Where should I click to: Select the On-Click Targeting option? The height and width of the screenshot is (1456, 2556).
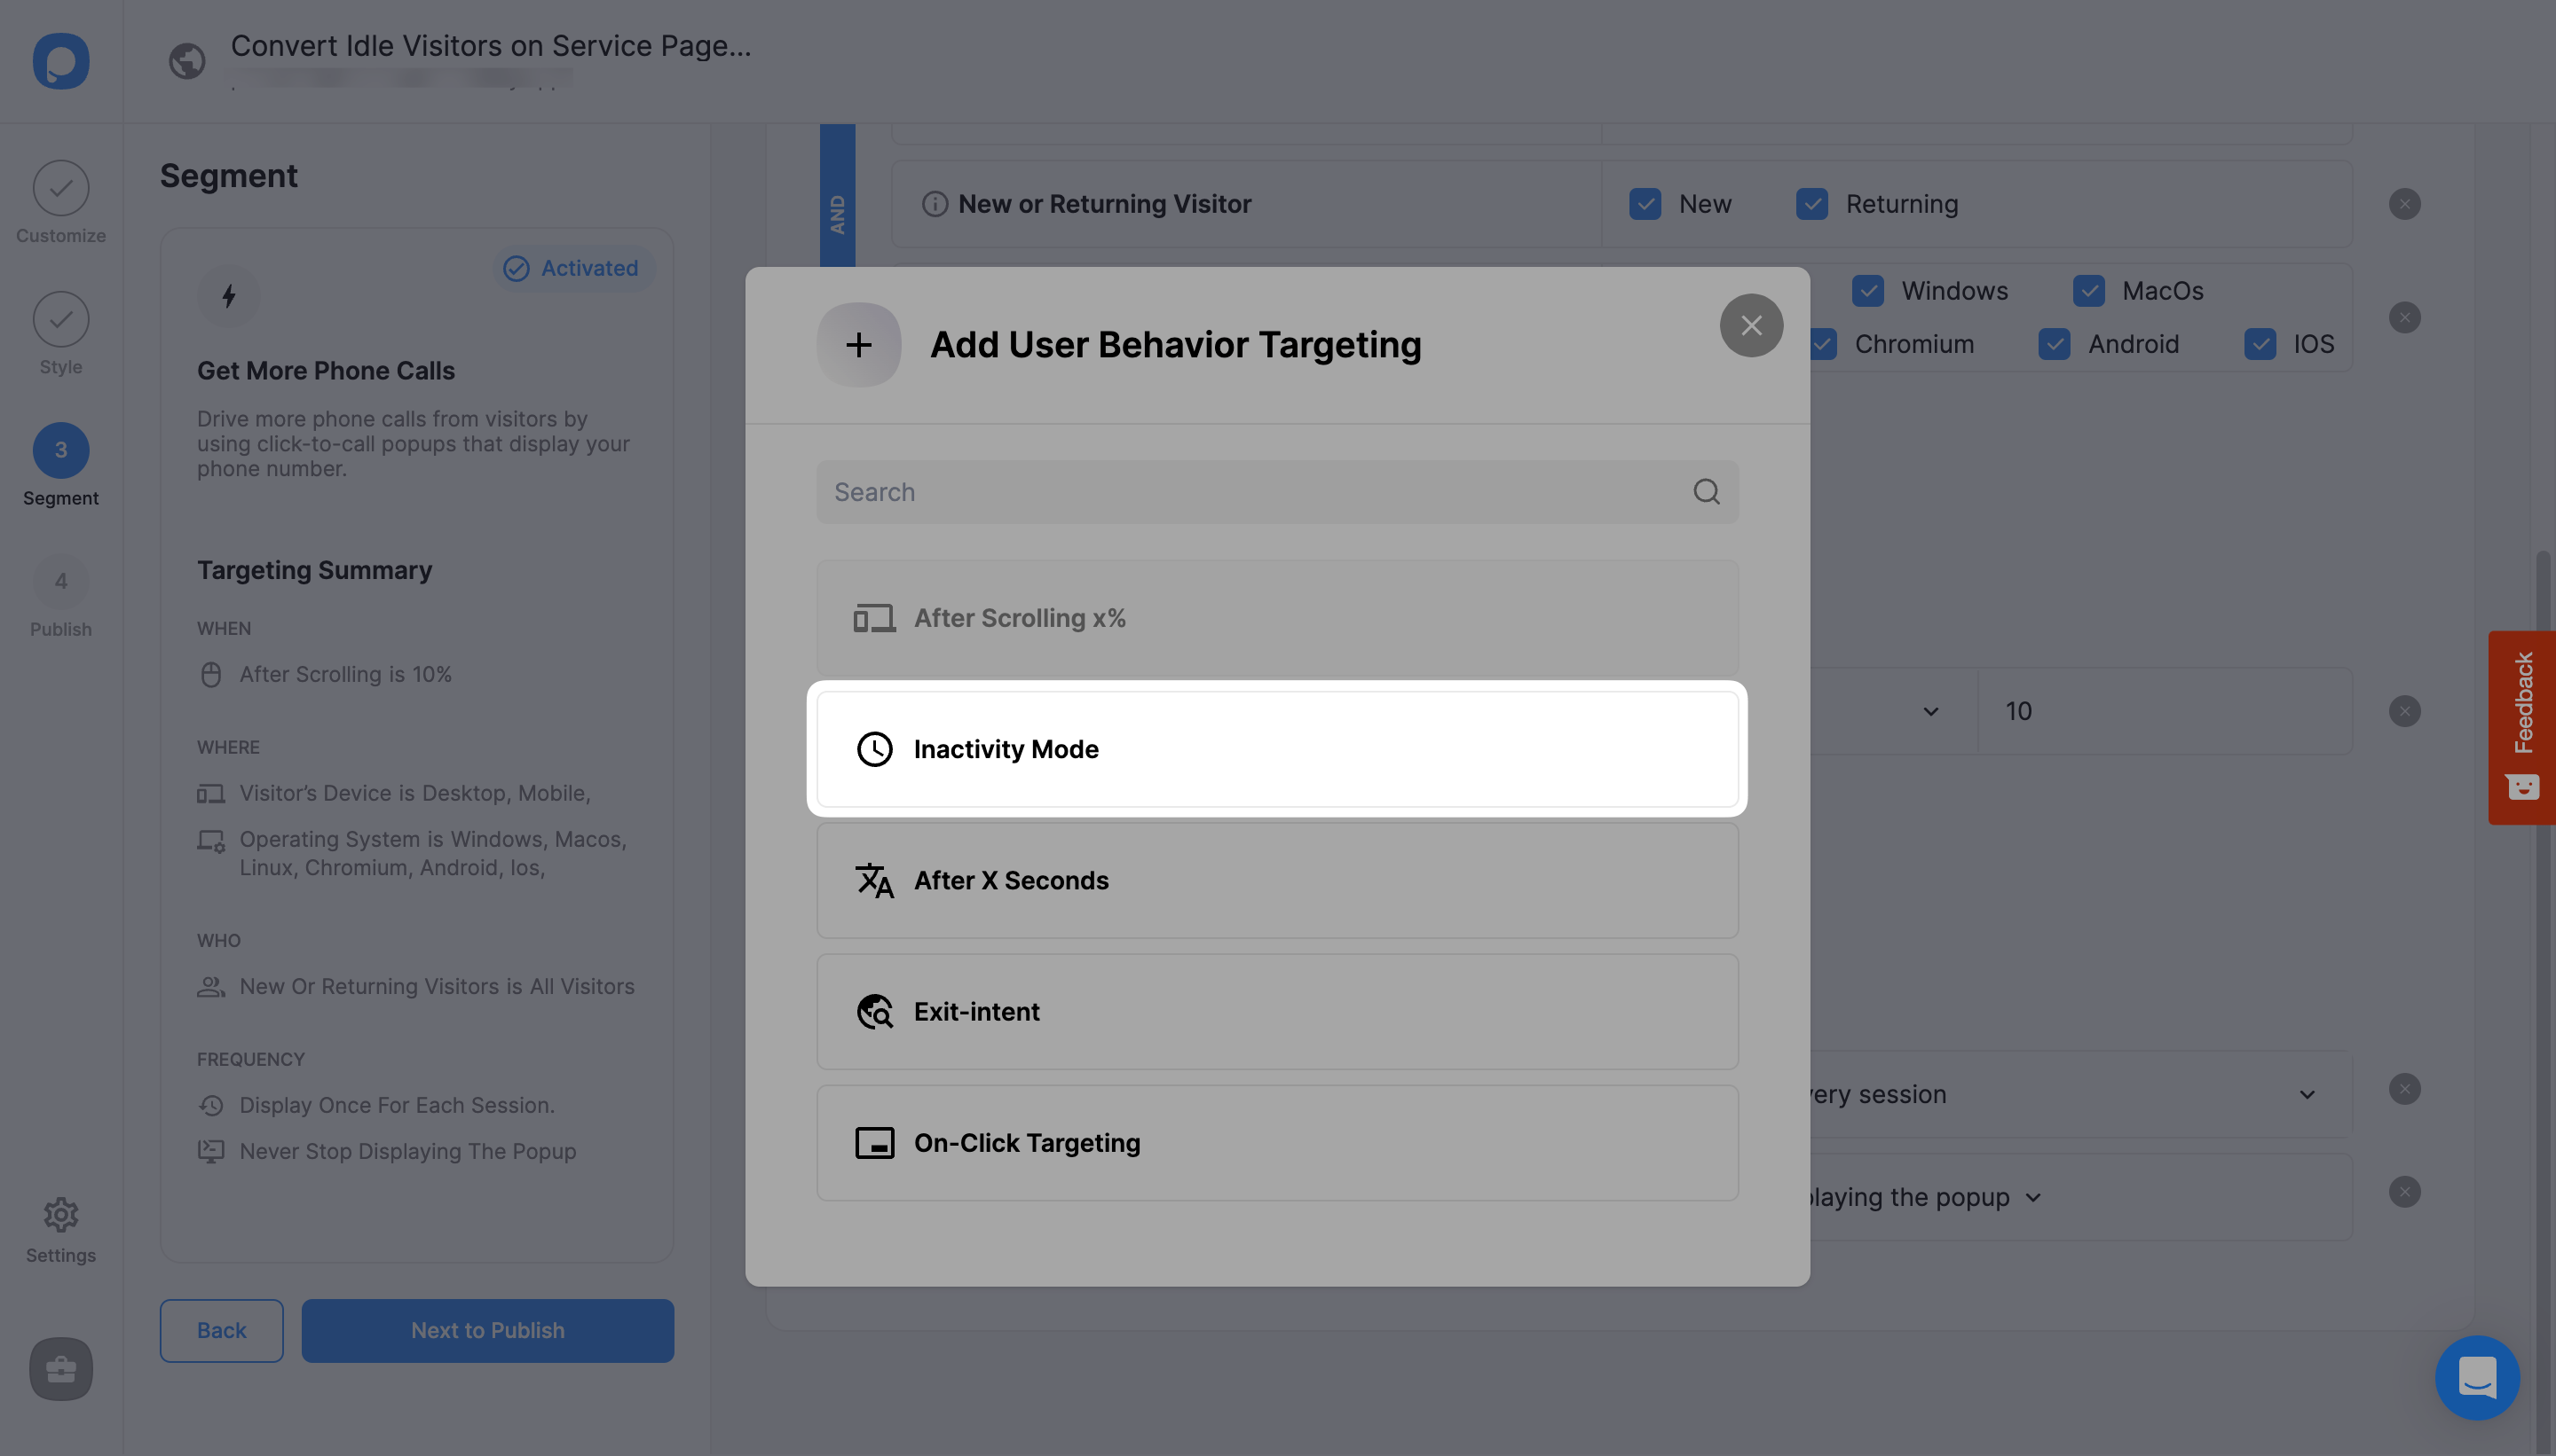click(x=1276, y=1142)
